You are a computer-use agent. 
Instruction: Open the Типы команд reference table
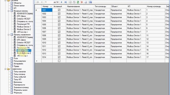[19, 74]
